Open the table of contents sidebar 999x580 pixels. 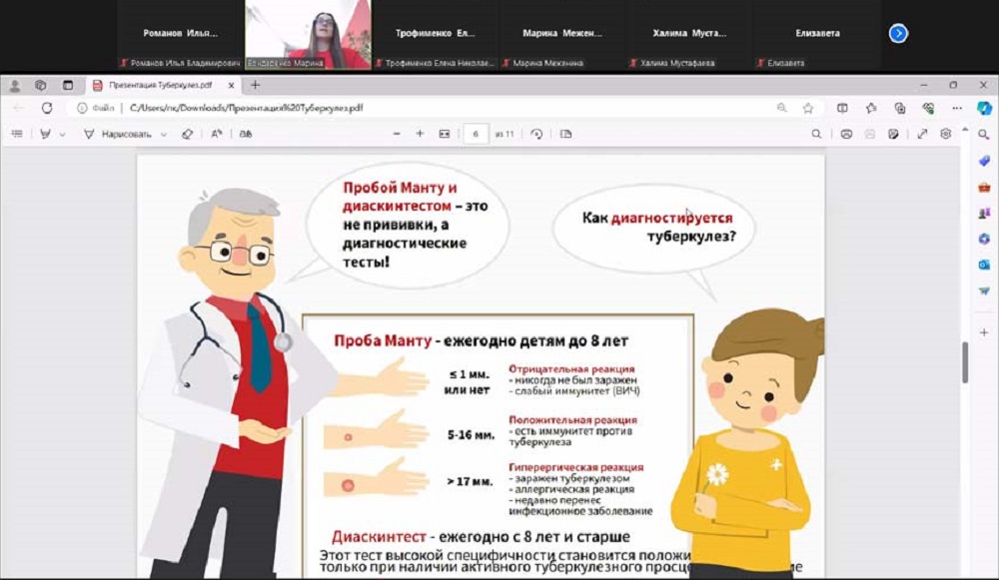coord(17,134)
